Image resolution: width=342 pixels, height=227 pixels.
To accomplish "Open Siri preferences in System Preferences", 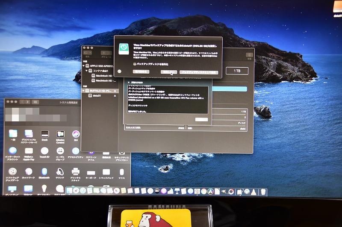I will click(76, 135).
